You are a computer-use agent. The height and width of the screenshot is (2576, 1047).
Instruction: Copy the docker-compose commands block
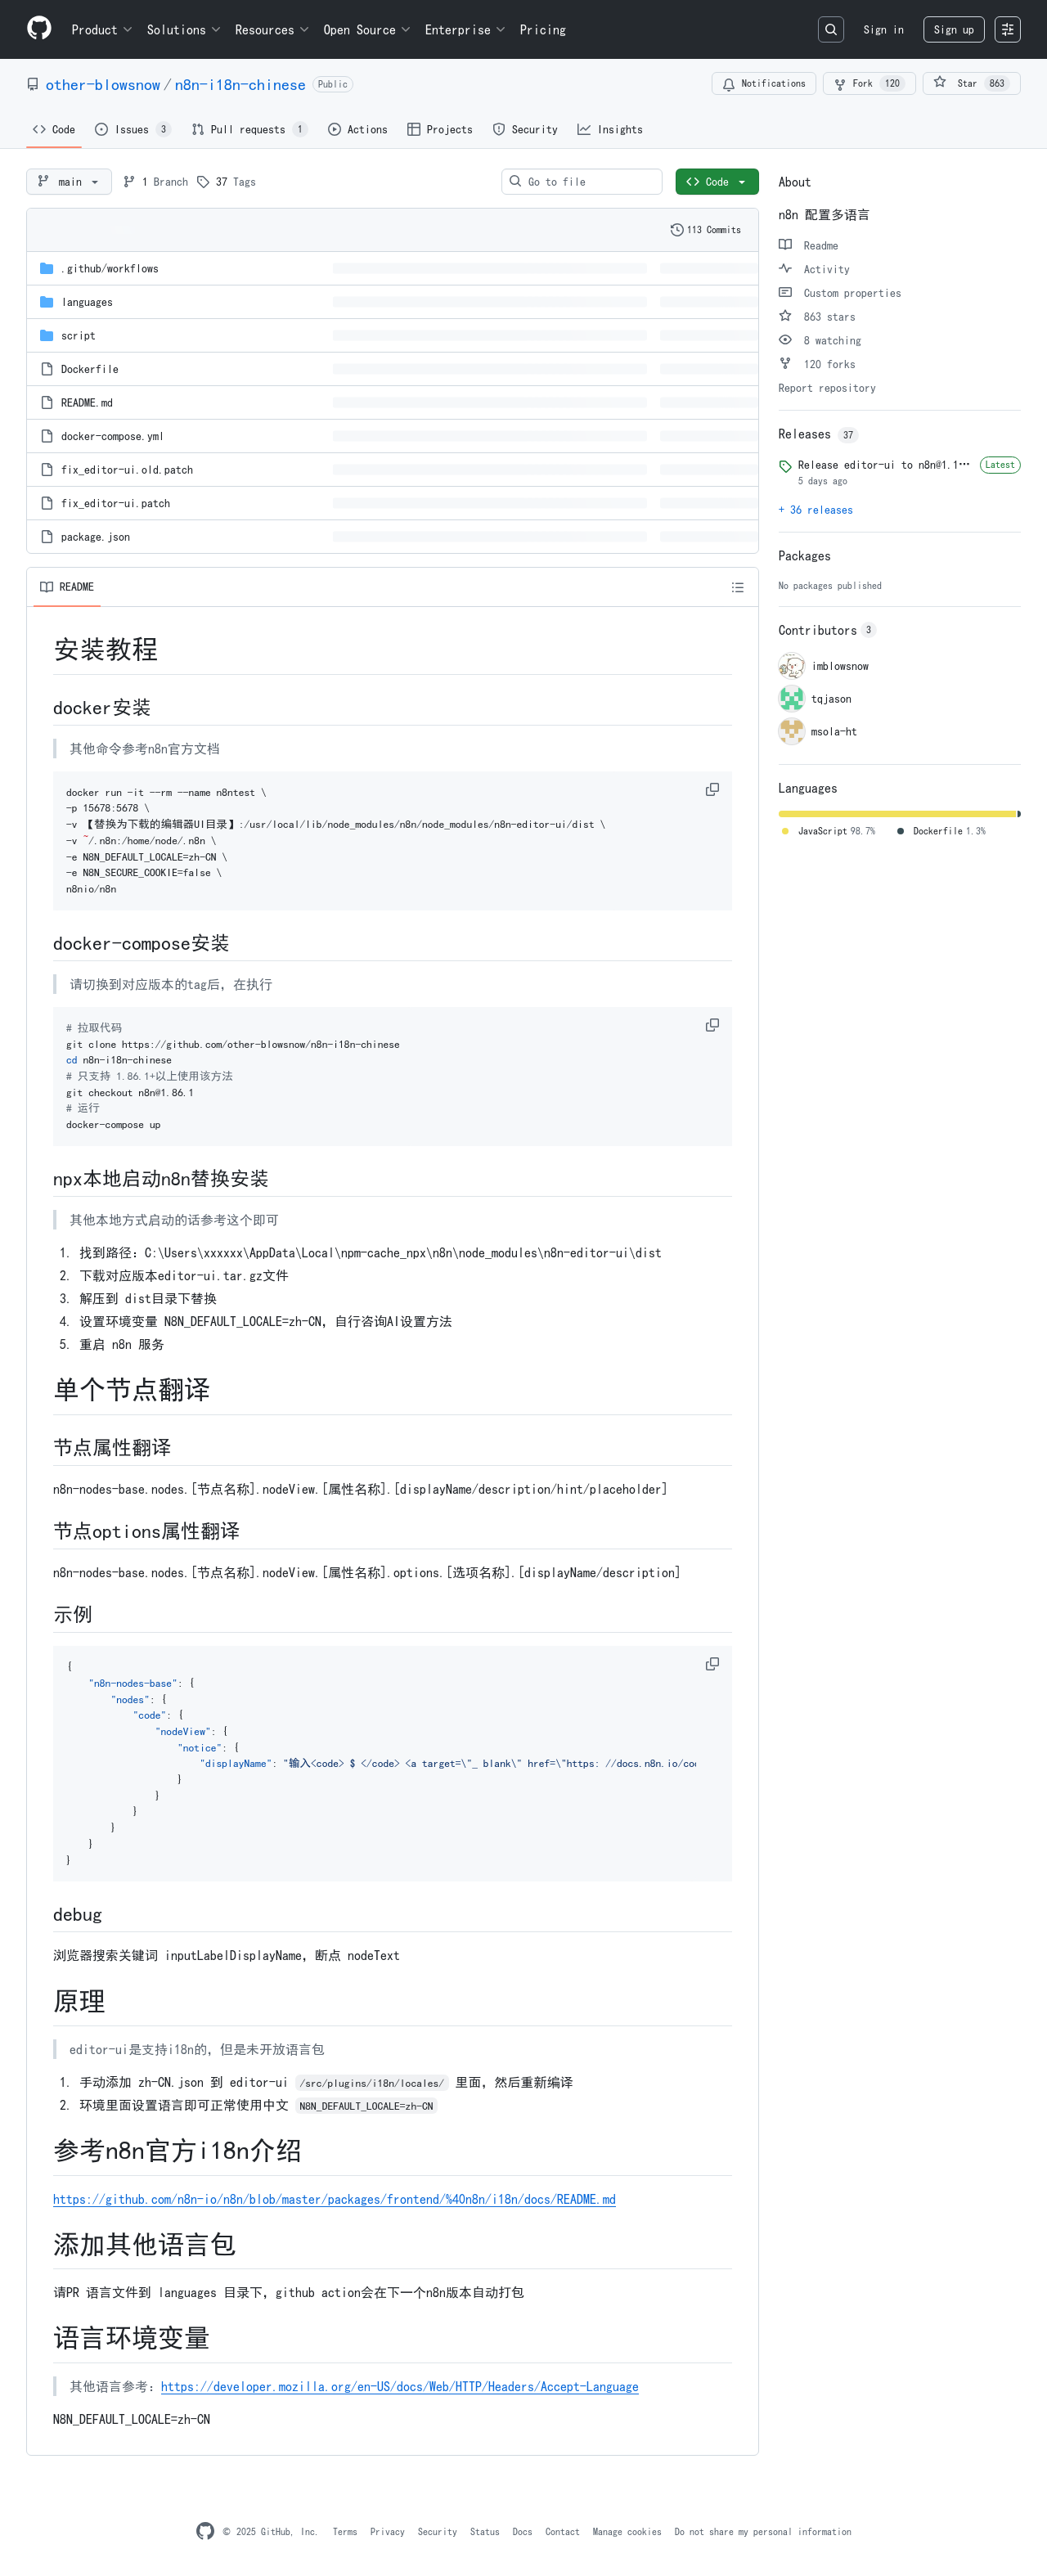(x=712, y=1026)
